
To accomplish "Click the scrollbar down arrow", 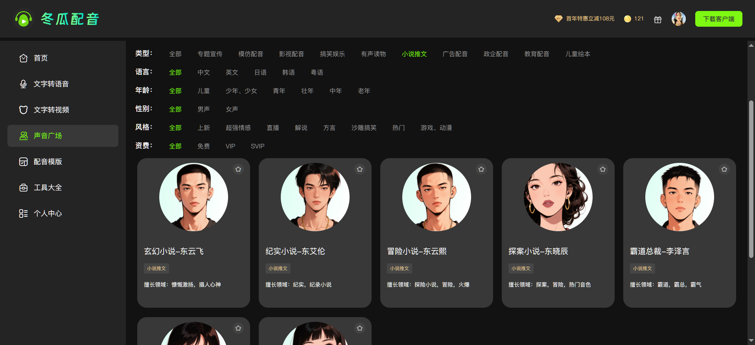I will tap(751, 340).
